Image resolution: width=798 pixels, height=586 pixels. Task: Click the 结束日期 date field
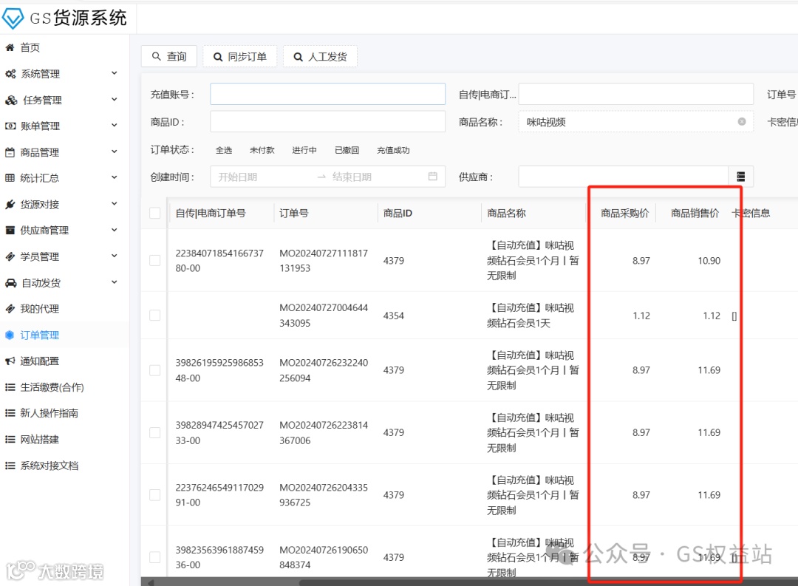(x=377, y=177)
